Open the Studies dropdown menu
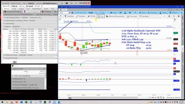Screen dimensions: 185x104 164,13
